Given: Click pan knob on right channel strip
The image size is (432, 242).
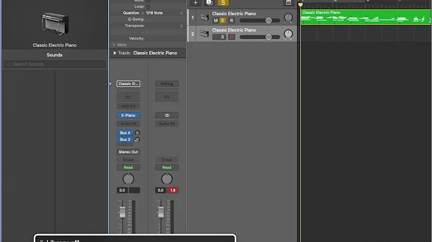Looking at the screenshot, I should coord(167,179).
